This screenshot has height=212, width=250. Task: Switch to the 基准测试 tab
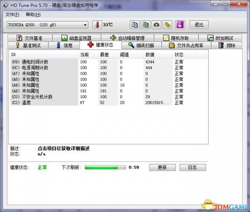[x=28, y=45]
